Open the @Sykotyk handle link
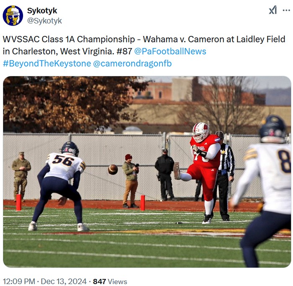Viewport: 293px width, 286px height. [44, 21]
